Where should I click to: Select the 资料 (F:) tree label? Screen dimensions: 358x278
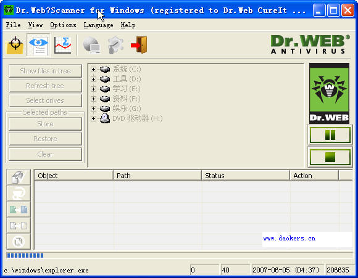[127, 99]
